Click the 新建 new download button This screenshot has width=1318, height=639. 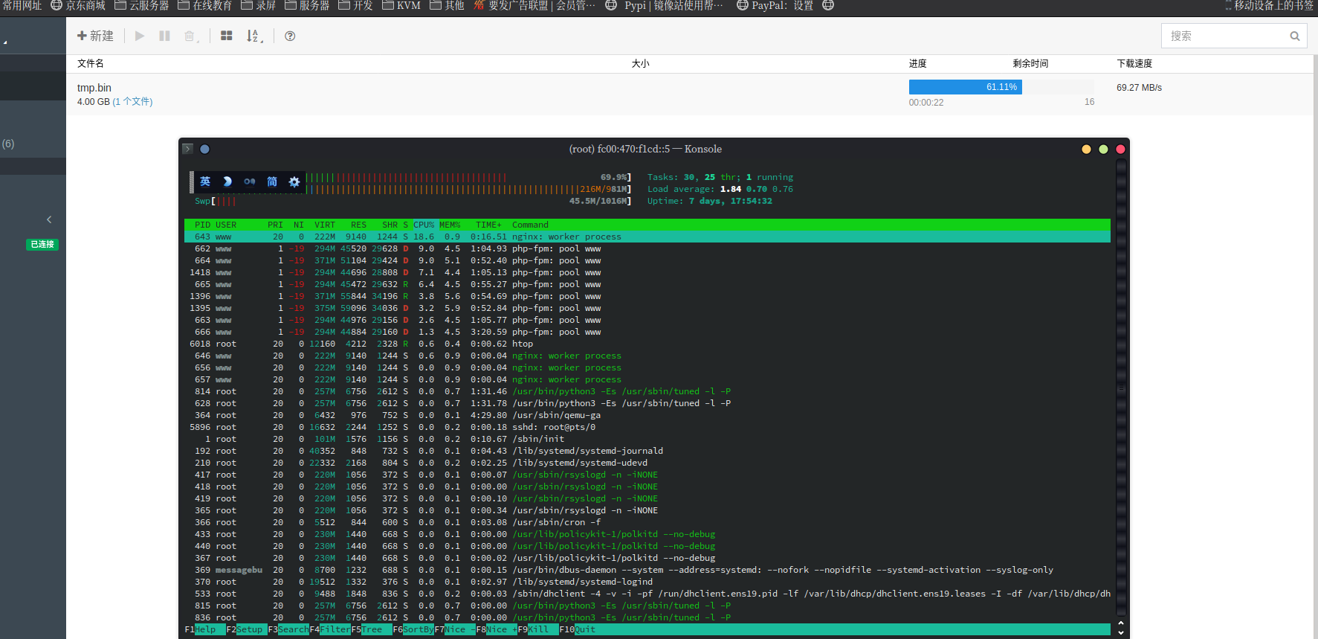pos(95,36)
